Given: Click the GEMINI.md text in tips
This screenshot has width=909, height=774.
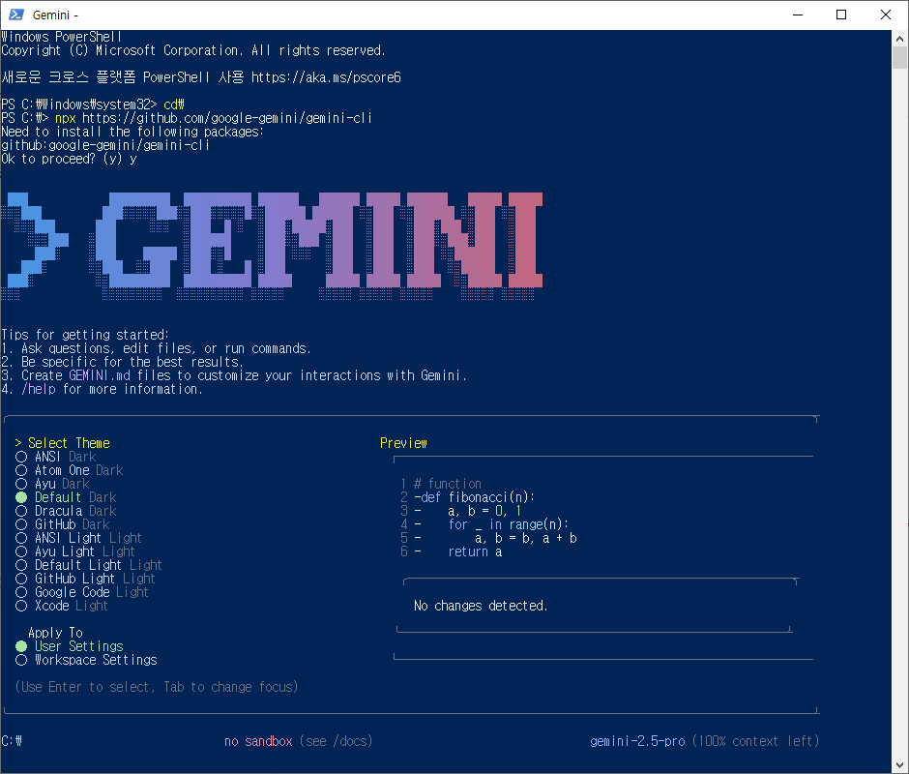Looking at the screenshot, I should (x=100, y=375).
